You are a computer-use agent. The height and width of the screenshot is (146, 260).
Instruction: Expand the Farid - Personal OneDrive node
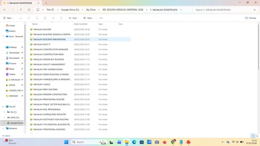pos(3,36)
